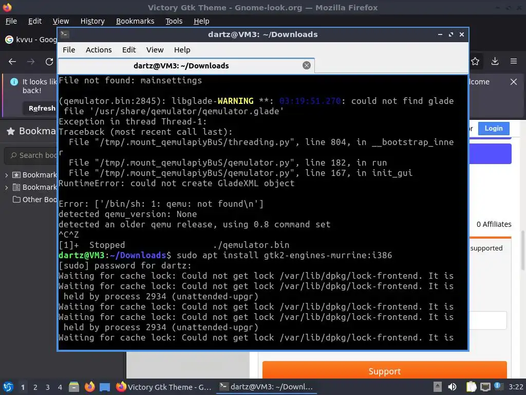Open network status tray icon

coord(485,387)
